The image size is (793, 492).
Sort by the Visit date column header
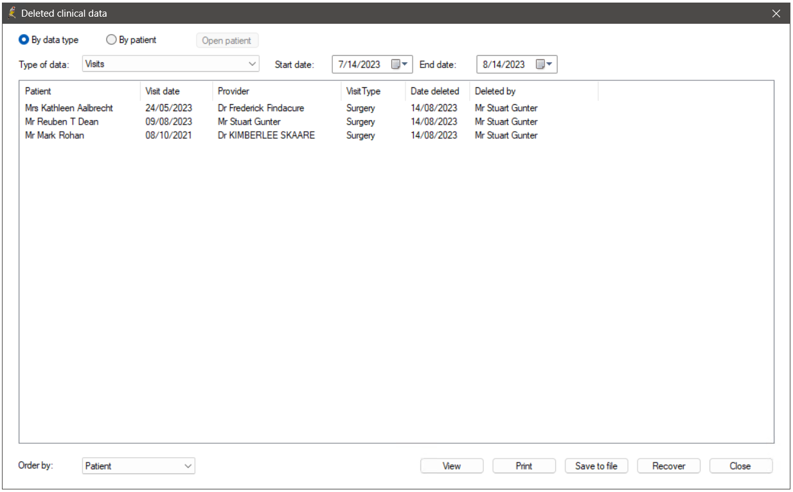[x=176, y=91]
